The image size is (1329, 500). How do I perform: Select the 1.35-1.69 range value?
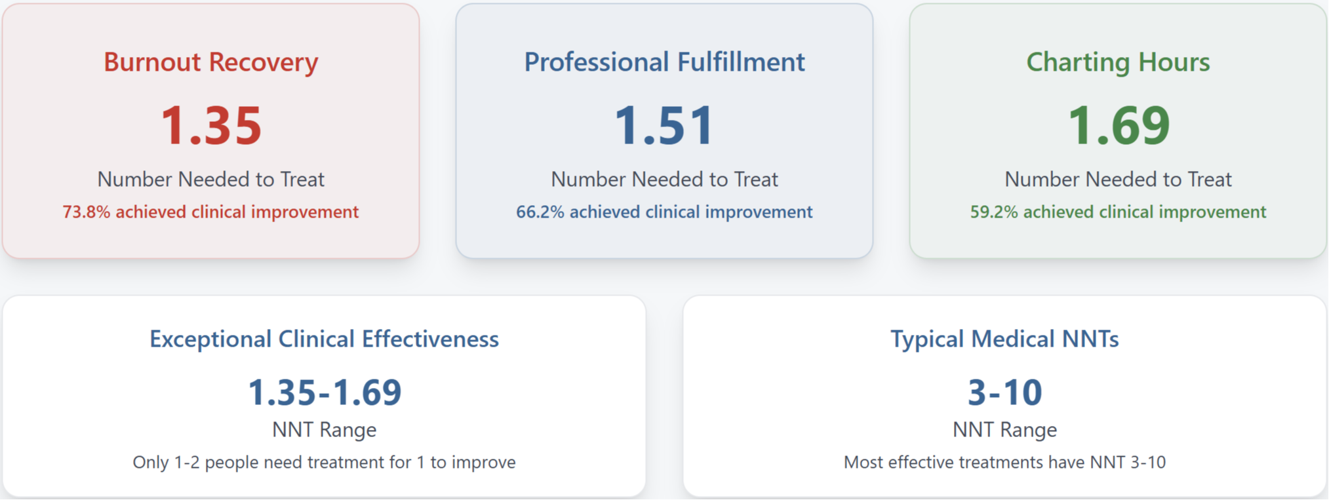(324, 392)
